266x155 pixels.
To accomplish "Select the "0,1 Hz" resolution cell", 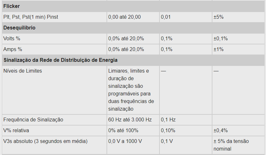I will [168, 120].
